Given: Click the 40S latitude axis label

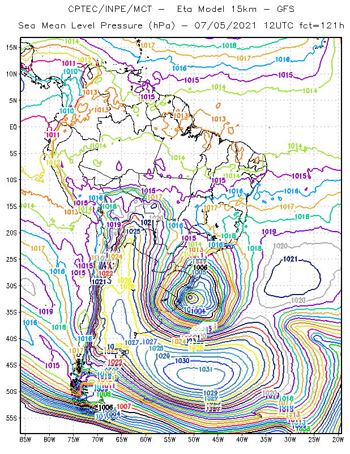Looking at the screenshot, I should [x=11, y=339].
